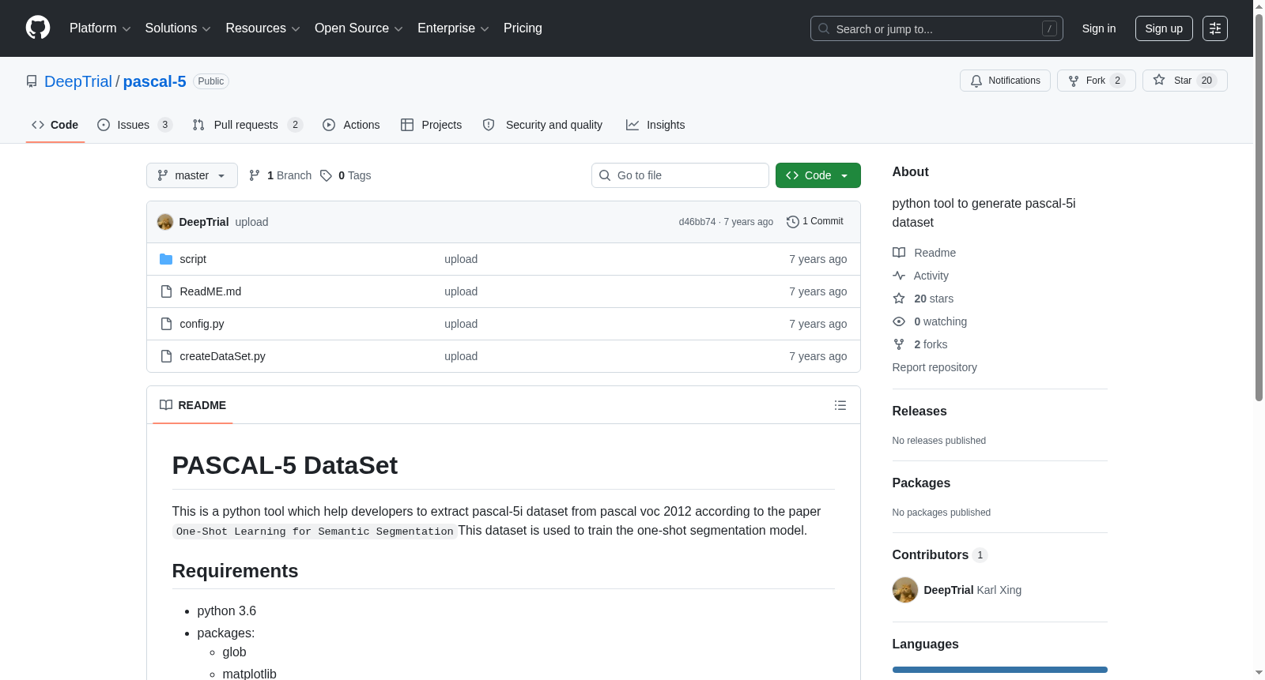Click the eye icon beside 0 watching
This screenshot has height=680, width=1265.
pos(899,321)
